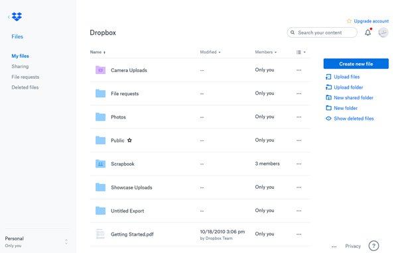This screenshot has height=253, width=398.
Task: Click the Upload folder link
Action: point(348,87)
